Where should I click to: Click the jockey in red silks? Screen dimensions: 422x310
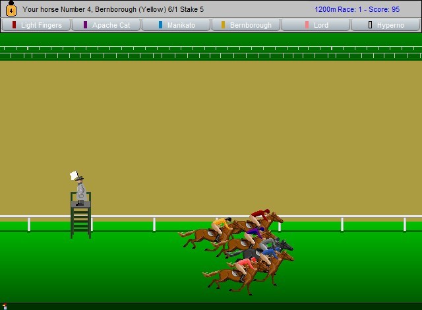tap(262, 215)
